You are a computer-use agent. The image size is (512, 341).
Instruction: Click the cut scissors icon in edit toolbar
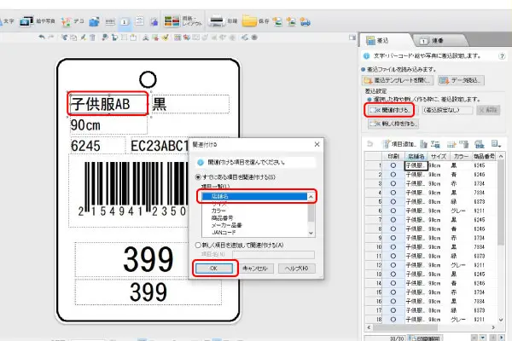pyautogui.click(x=64, y=38)
